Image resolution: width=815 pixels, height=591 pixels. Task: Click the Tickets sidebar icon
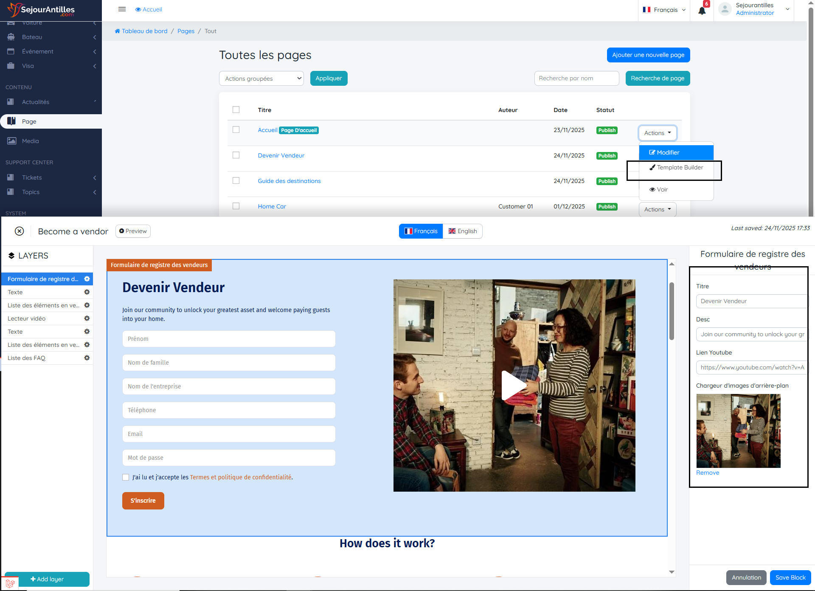point(11,177)
